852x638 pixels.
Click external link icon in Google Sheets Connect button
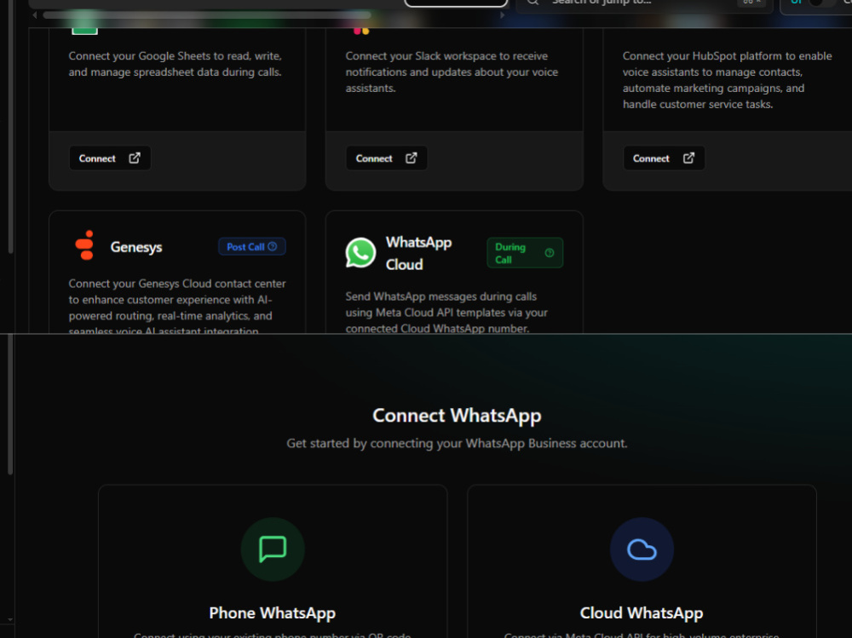click(135, 158)
